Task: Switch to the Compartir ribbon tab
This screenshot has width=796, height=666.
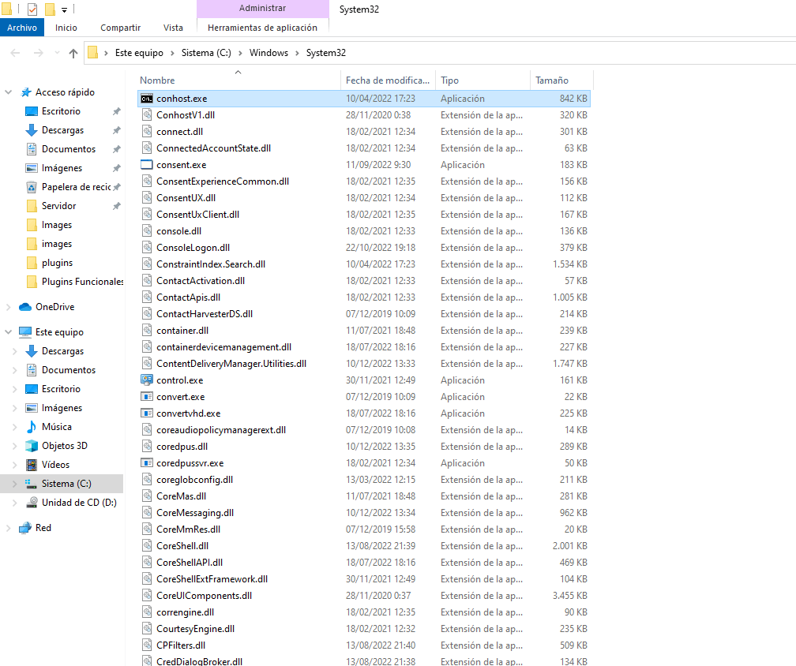Action: click(x=120, y=28)
